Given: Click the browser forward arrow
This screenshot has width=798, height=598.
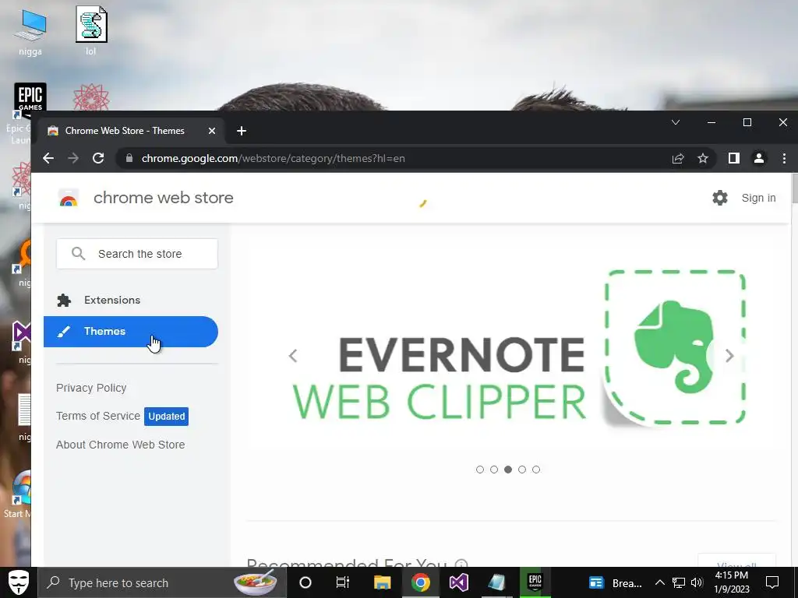Looking at the screenshot, I should (73, 158).
